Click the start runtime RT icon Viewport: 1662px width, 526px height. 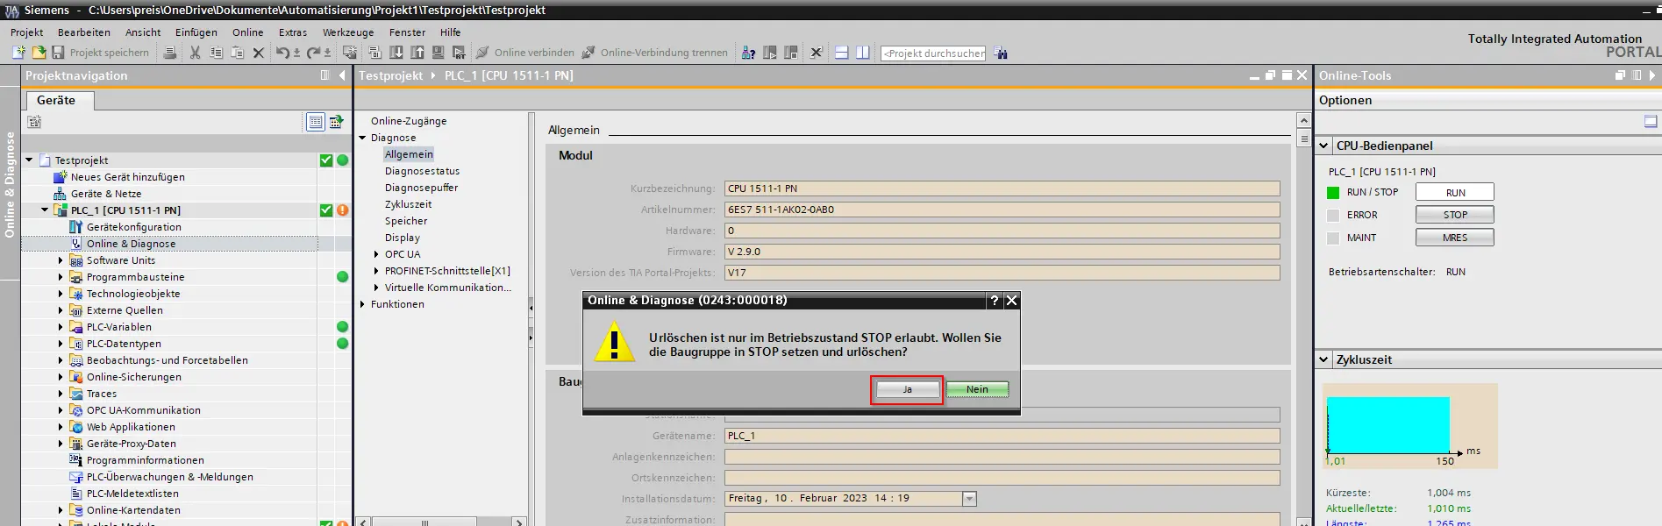coord(458,53)
